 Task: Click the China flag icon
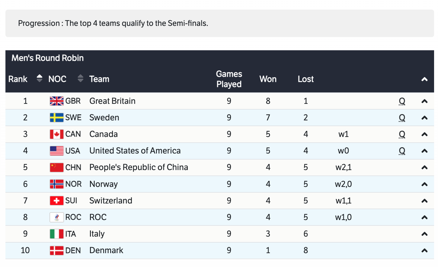pos(56,167)
